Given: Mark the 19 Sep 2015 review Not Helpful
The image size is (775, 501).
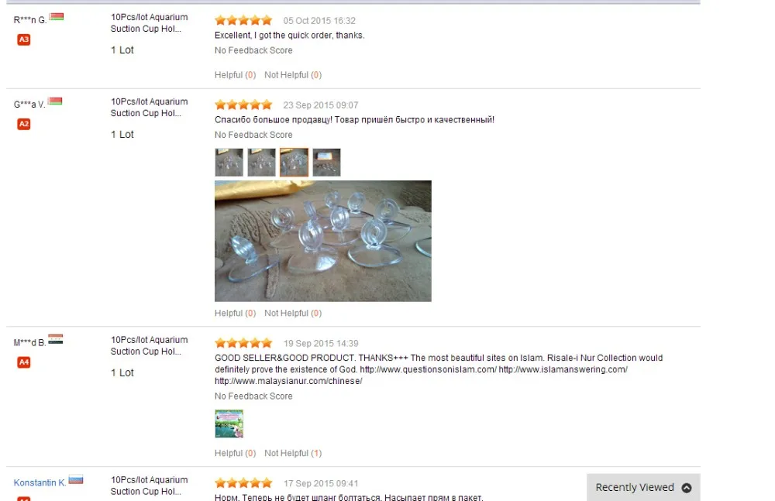Looking at the screenshot, I should (x=293, y=453).
